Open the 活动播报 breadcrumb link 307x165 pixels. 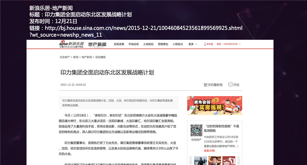100,57
